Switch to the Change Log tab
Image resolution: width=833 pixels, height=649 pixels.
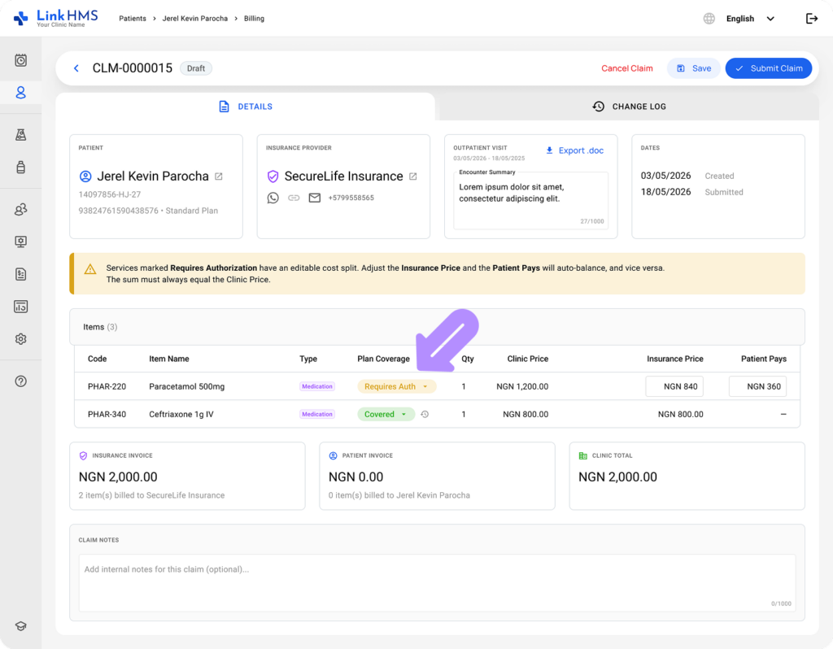[629, 107]
